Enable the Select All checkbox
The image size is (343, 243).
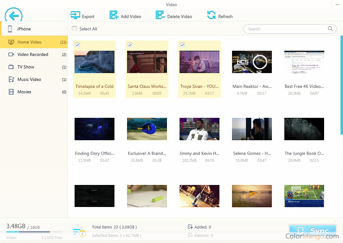tap(74, 29)
